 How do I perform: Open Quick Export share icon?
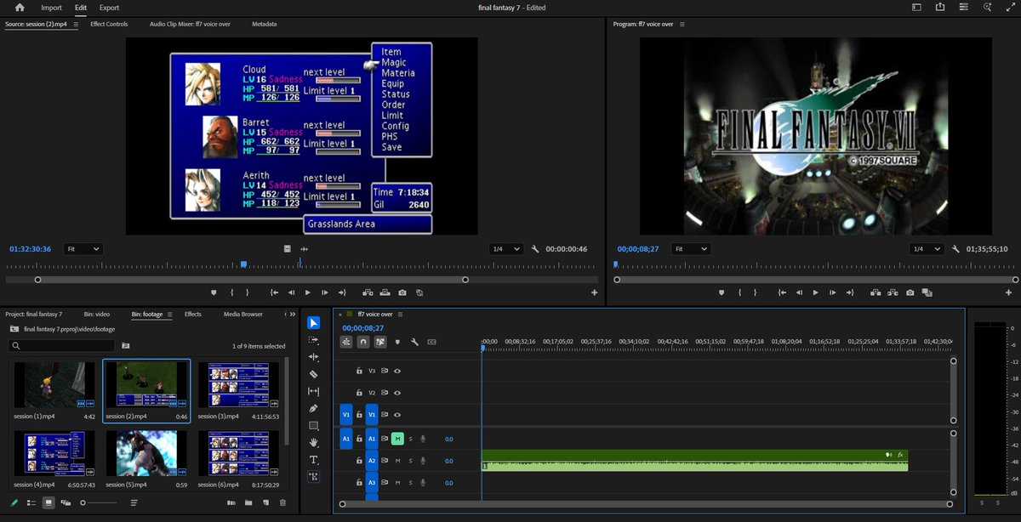[939, 8]
